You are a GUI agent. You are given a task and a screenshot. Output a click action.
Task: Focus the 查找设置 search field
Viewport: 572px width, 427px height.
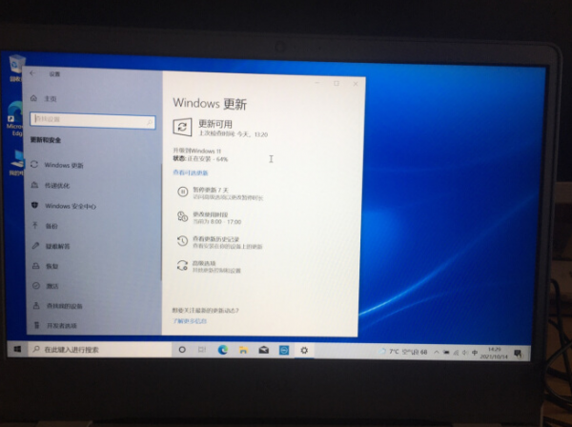[92, 120]
